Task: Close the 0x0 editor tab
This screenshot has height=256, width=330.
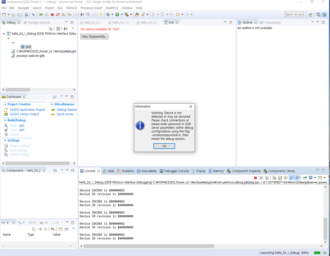Action: [x=177, y=22]
